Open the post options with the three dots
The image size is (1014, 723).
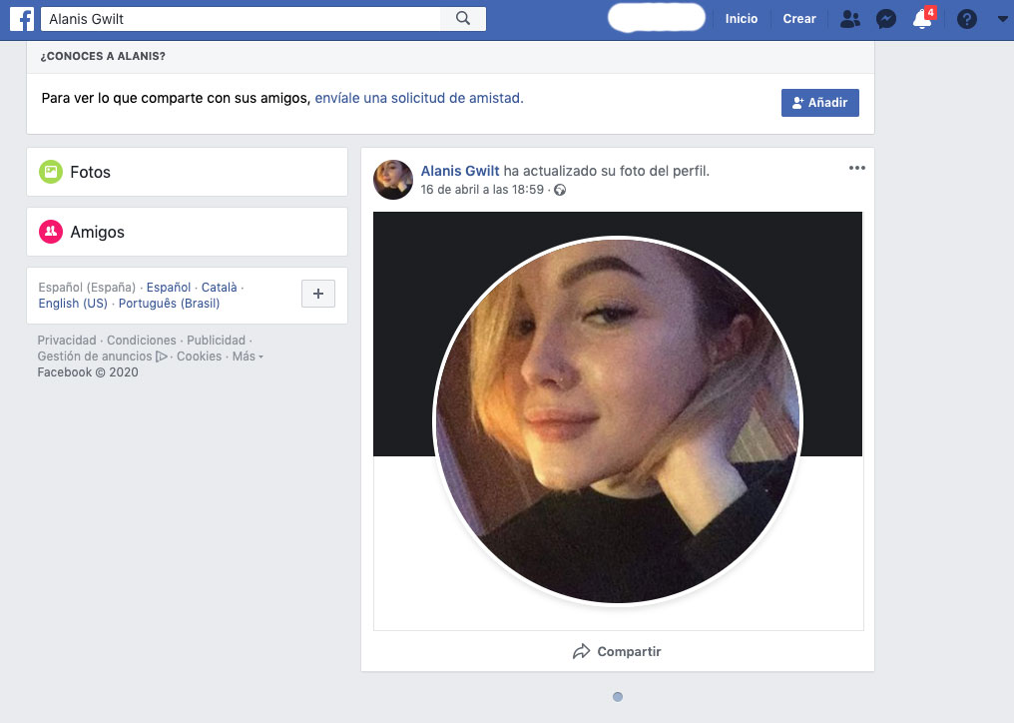856,168
